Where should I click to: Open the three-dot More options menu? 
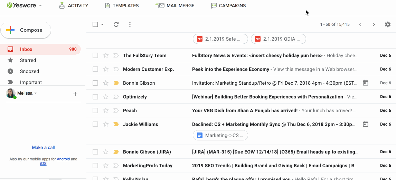[130, 24]
